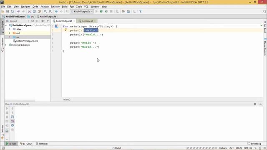Open the Event Log
This screenshot has height=150, width=267.
click(x=254, y=144)
